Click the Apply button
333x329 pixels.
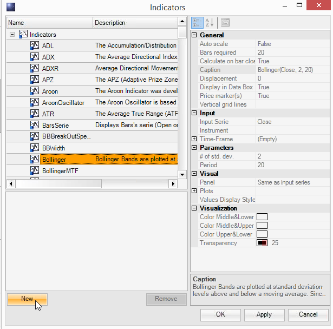point(264,314)
